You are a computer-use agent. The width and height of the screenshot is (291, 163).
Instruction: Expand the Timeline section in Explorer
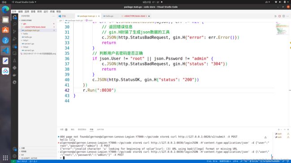(x=24, y=151)
